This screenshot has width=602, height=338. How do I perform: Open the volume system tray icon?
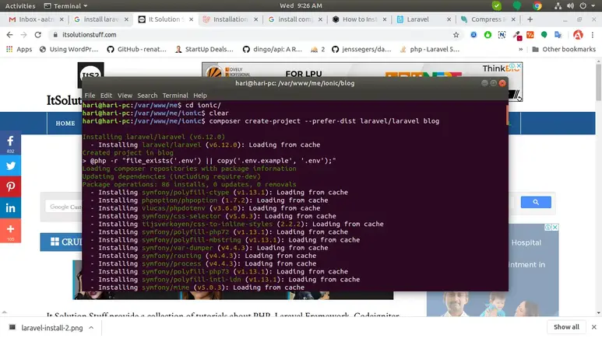pos(570,5)
